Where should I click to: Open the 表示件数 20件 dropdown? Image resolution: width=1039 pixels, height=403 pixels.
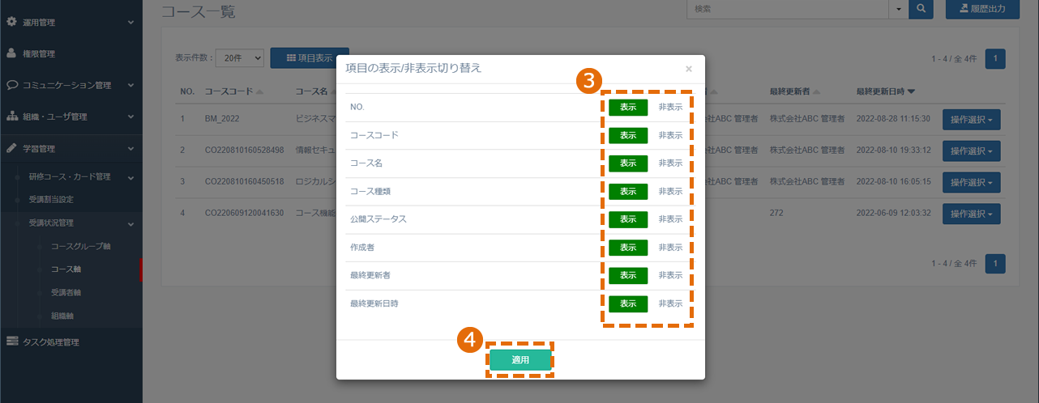[240, 58]
